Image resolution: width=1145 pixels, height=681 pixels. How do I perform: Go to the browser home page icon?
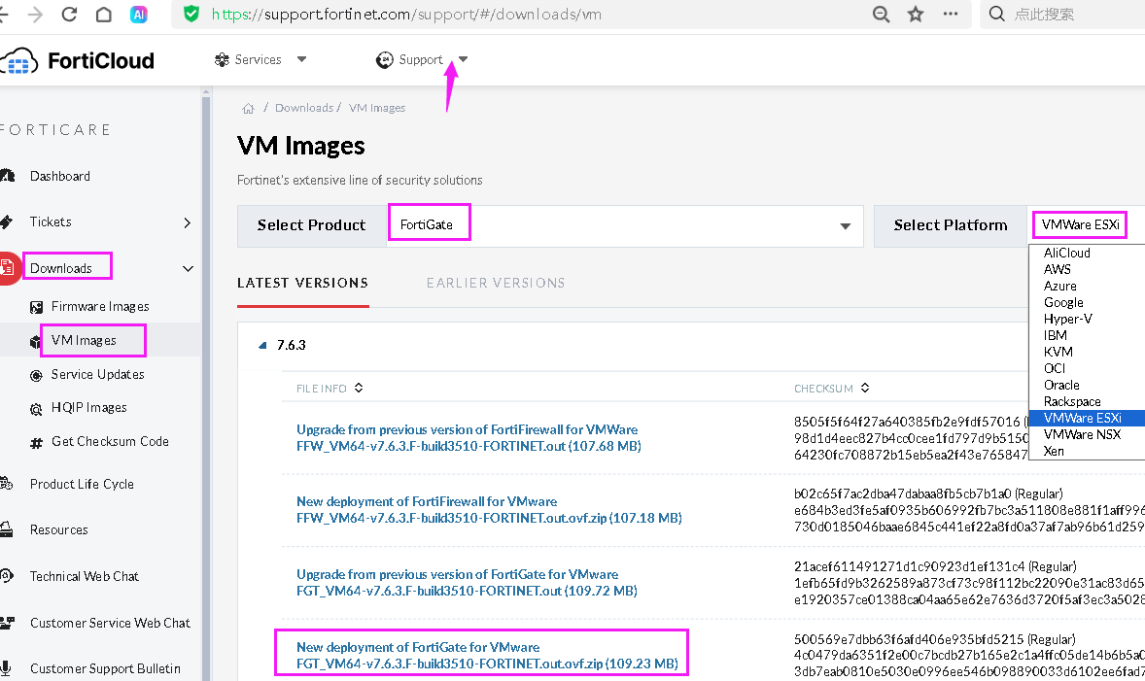click(x=104, y=14)
